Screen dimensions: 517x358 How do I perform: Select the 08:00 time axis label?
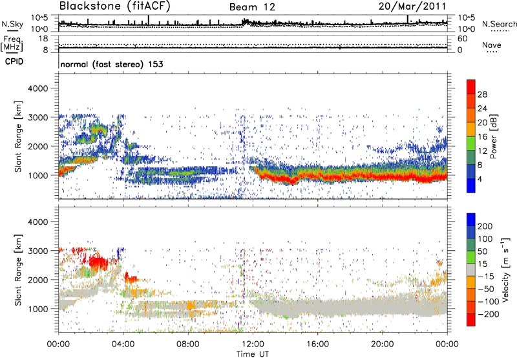tap(188, 344)
